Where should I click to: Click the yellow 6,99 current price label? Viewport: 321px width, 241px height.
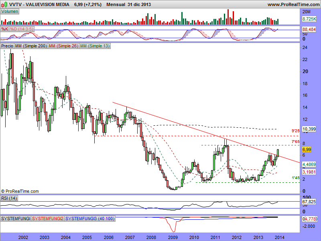(307, 149)
